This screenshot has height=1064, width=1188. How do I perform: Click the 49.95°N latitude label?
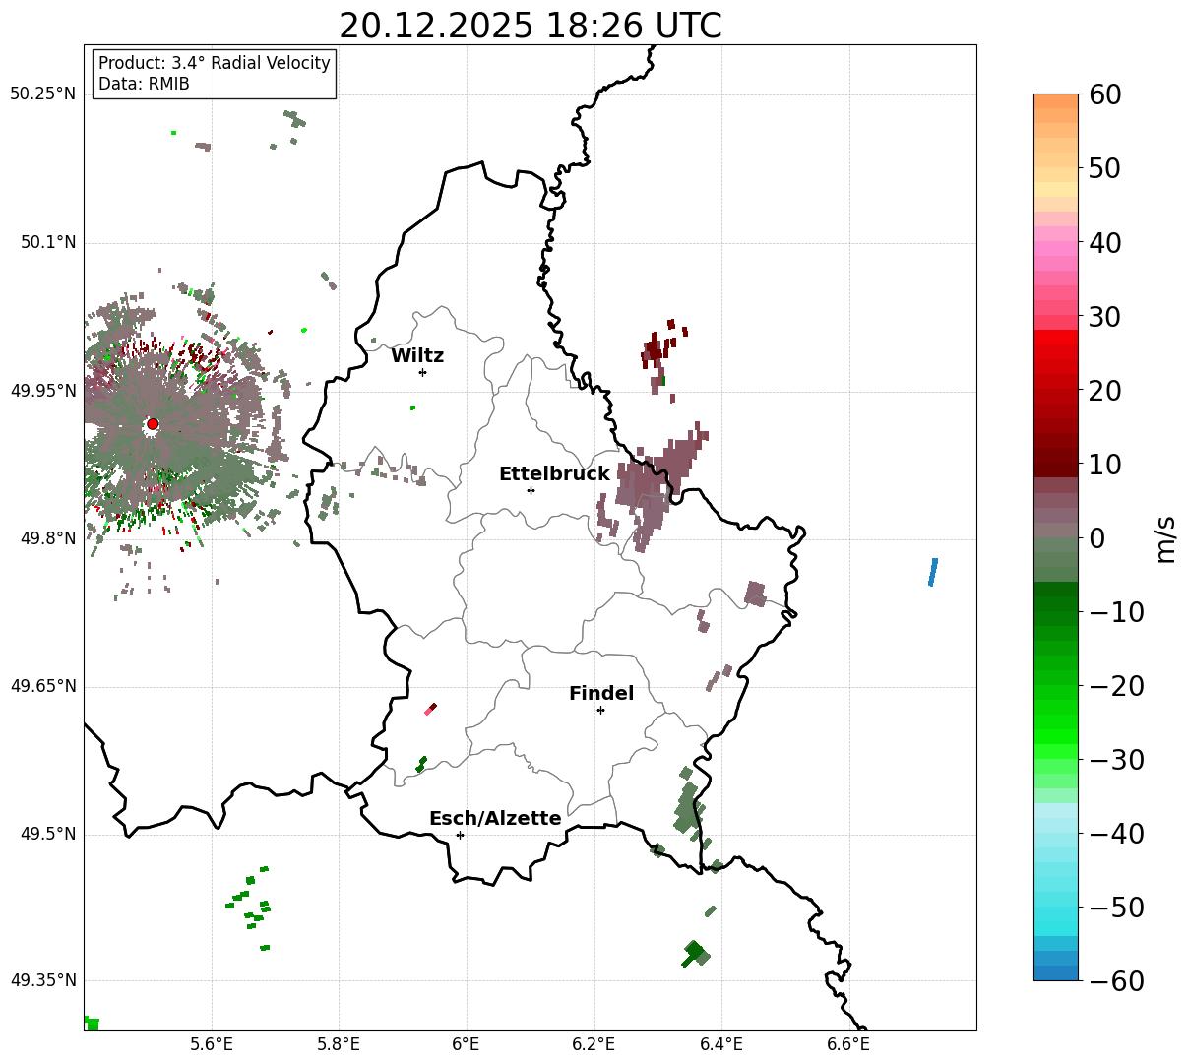coord(42,391)
